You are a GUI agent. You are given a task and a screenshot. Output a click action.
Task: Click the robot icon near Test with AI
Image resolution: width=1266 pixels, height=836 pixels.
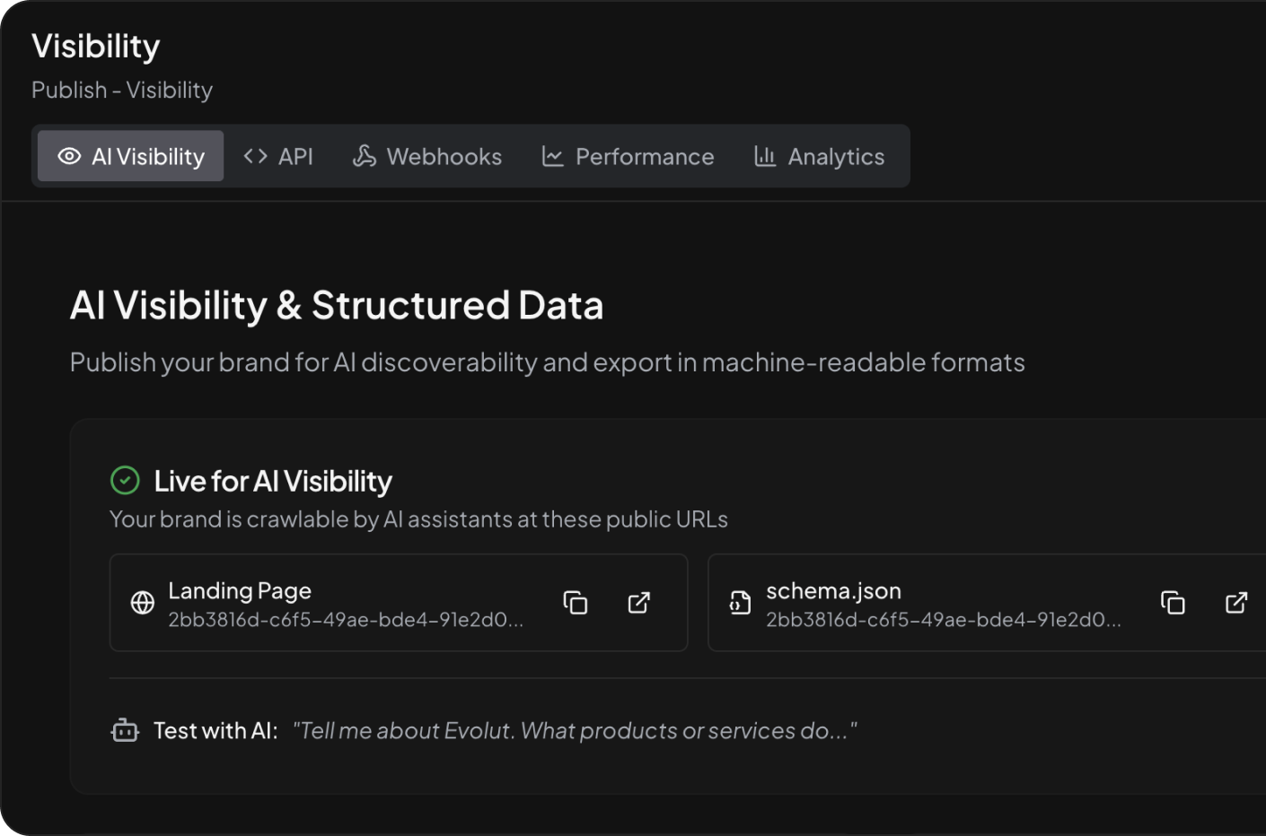pyautogui.click(x=125, y=731)
